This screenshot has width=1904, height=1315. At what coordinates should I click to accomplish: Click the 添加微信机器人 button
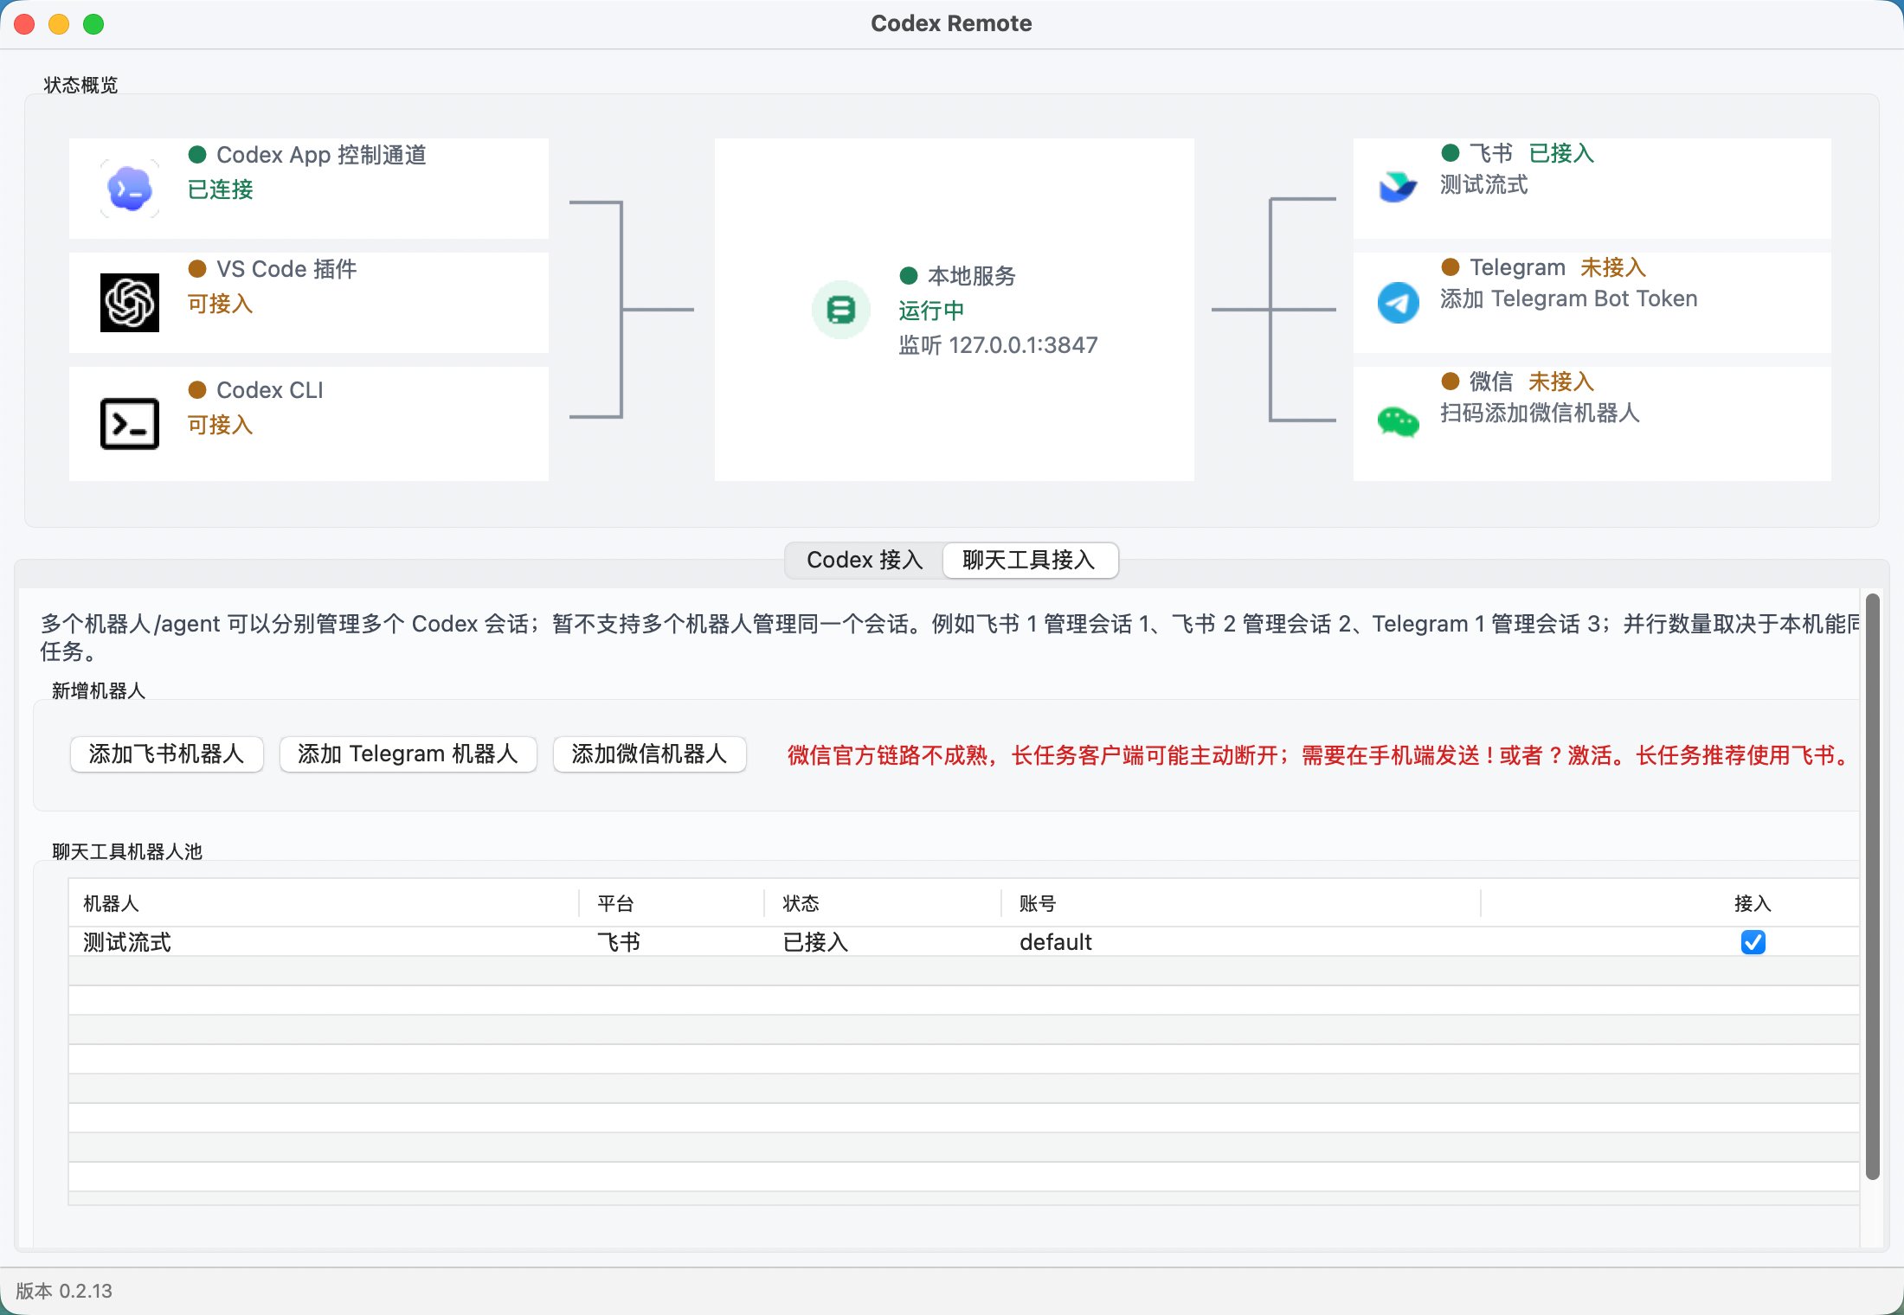649,754
